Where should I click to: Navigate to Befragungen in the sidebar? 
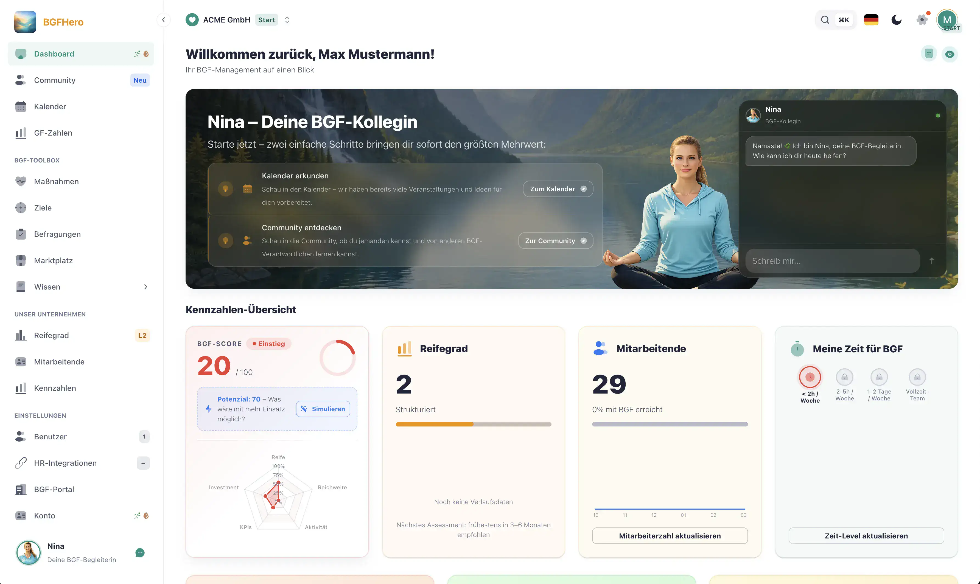coord(57,234)
